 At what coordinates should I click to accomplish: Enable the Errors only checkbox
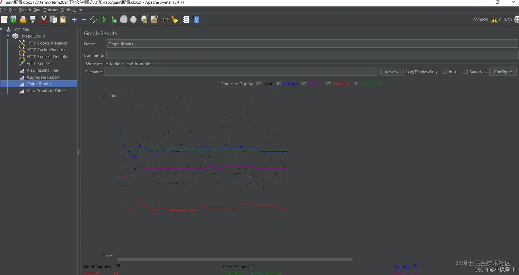pyautogui.click(x=444, y=71)
